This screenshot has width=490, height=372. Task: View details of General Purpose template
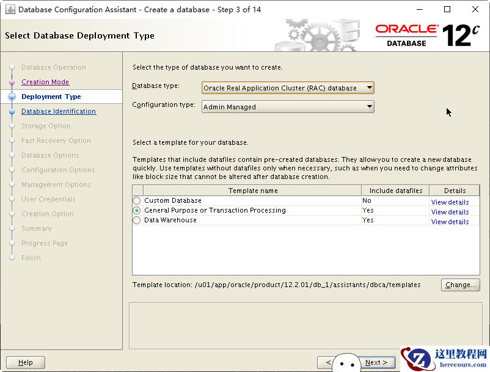450,212
